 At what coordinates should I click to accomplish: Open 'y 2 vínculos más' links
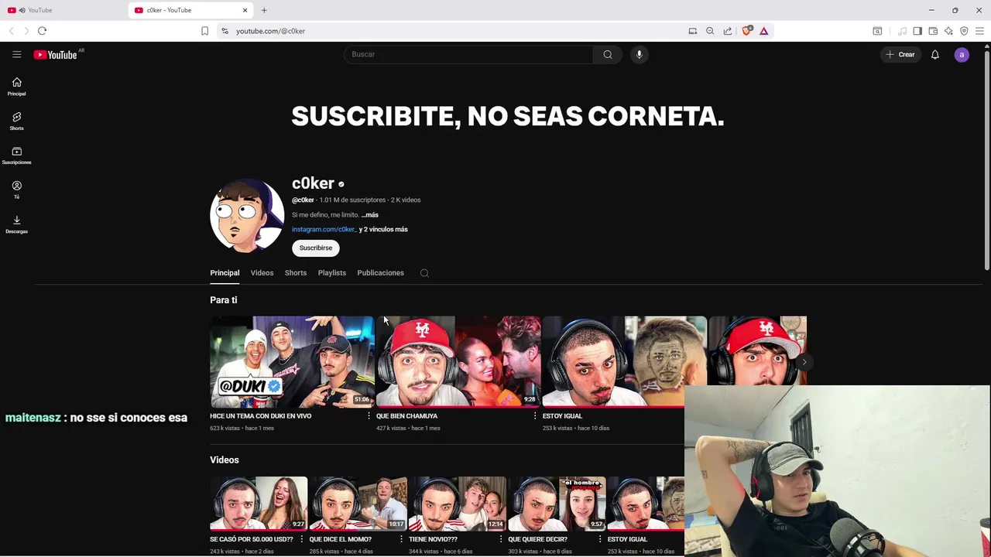pyautogui.click(x=383, y=229)
